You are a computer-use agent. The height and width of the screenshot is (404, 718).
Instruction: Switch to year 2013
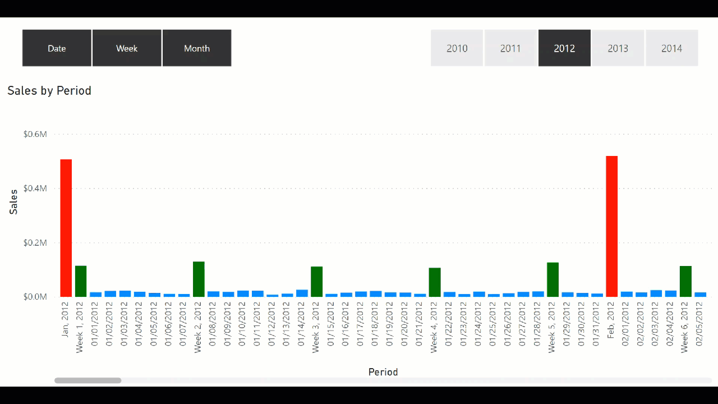coord(618,48)
